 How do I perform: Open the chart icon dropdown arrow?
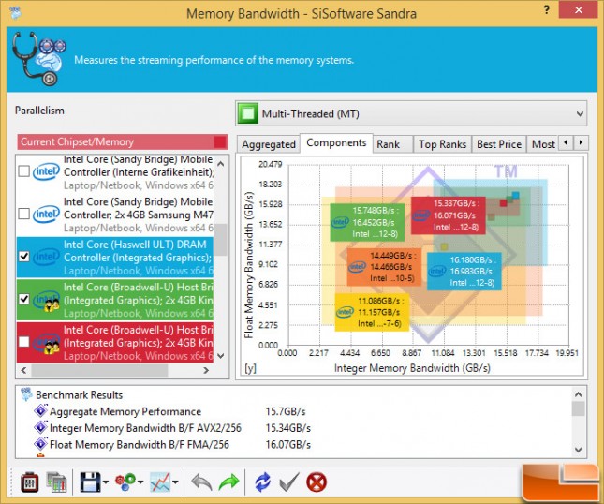coord(175,482)
